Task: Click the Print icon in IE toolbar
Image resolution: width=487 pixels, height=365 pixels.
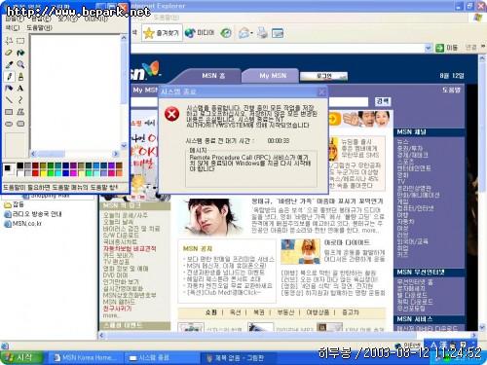Action: (262, 33)
